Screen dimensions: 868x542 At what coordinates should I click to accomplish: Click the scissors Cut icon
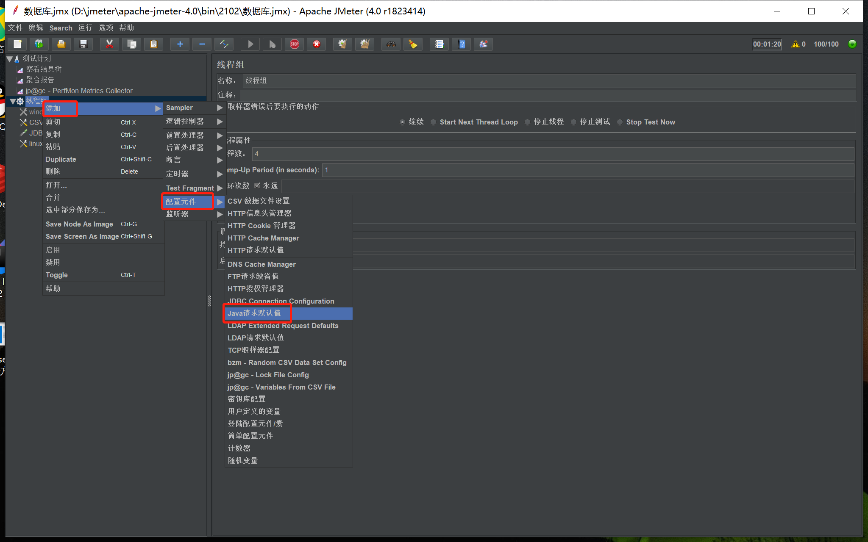point(109,44)
